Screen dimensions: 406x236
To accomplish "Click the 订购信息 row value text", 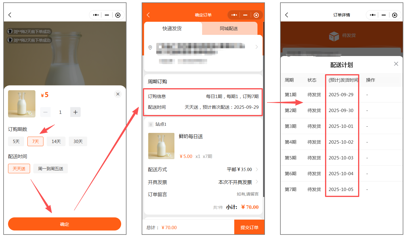I will pos(232,96).
